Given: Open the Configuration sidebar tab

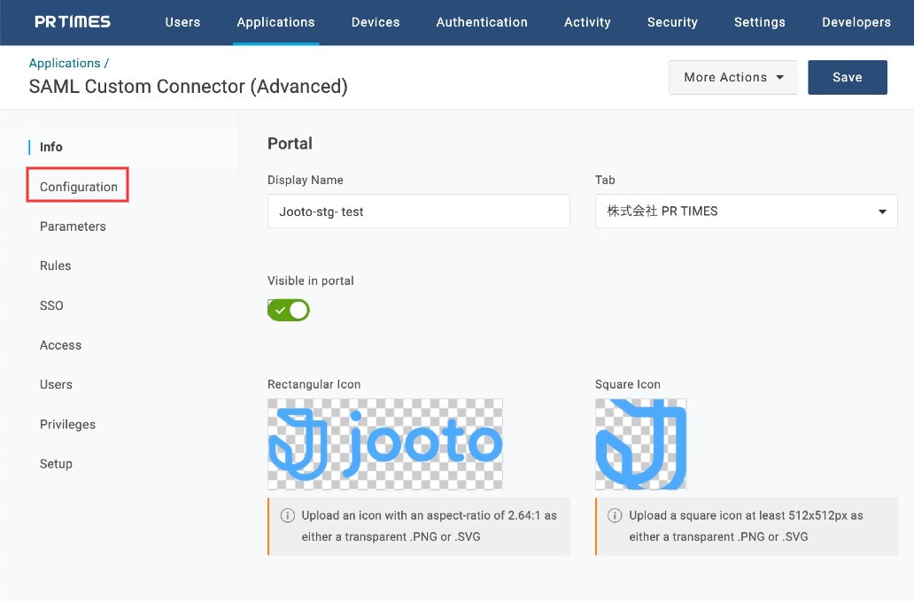Looking at the screenshot, I should tap(79, 187).
